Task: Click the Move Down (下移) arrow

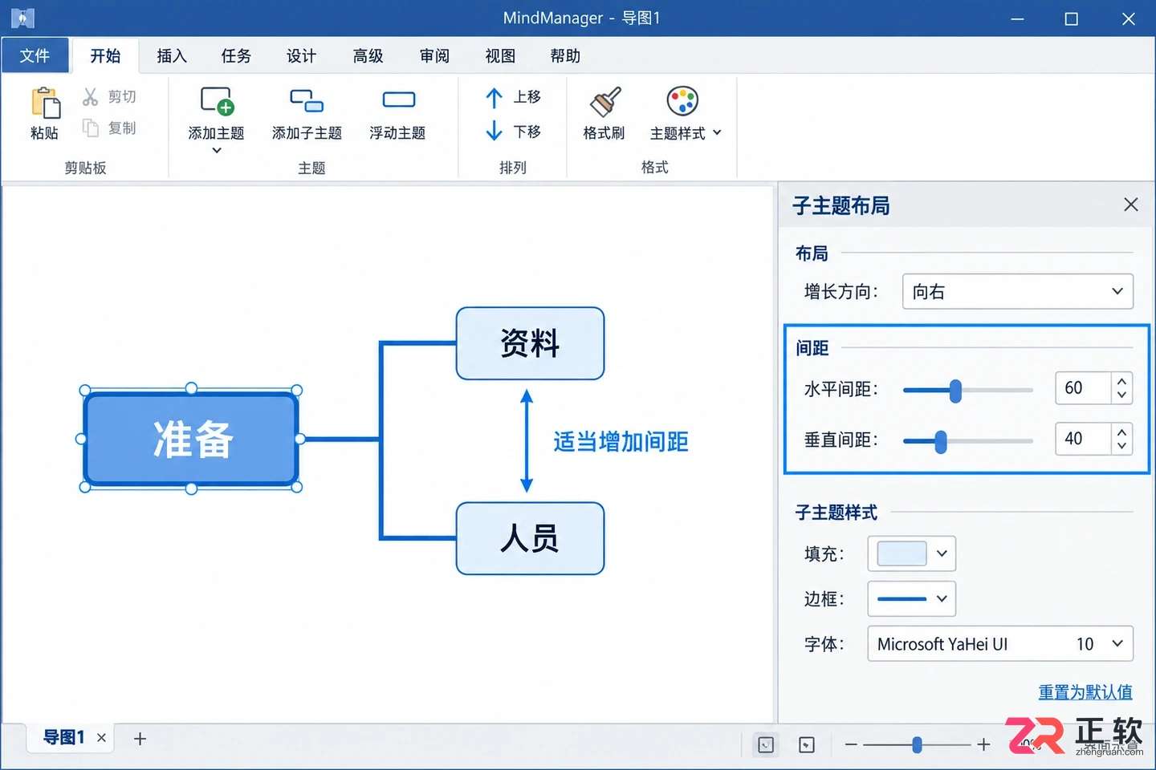Action: 495,131
